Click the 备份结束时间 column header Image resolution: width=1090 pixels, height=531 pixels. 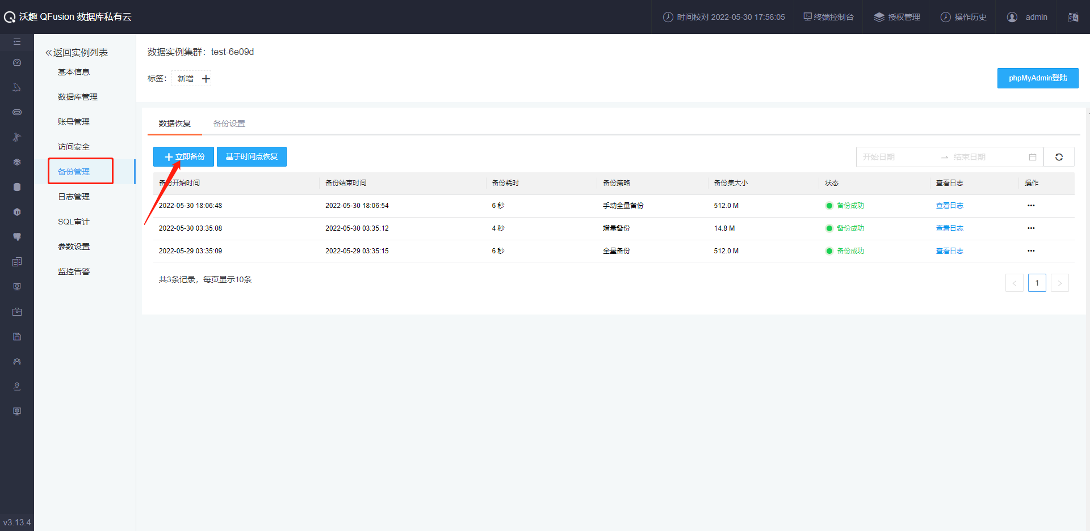pos(346,183)
